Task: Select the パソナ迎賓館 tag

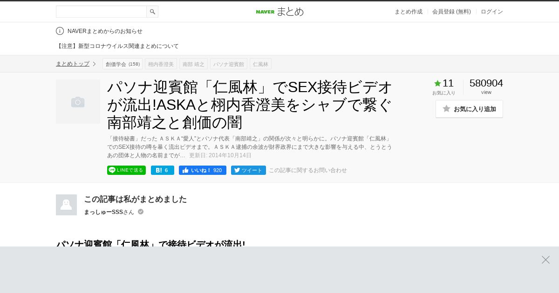Action: click(x=229, y=64)
